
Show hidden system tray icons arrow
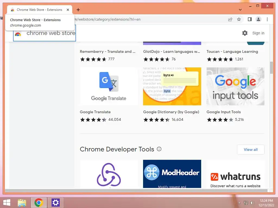pyautogui.click(x=239, y=203)
